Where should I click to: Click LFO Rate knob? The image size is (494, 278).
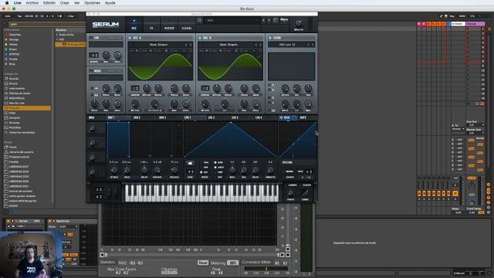[232, 170]
